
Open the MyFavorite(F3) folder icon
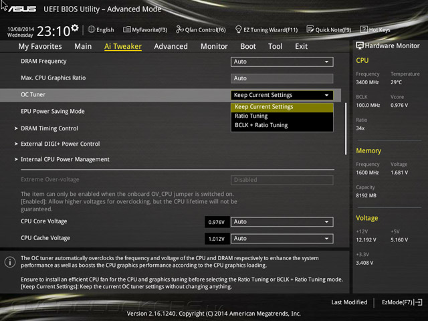[126, 29]
